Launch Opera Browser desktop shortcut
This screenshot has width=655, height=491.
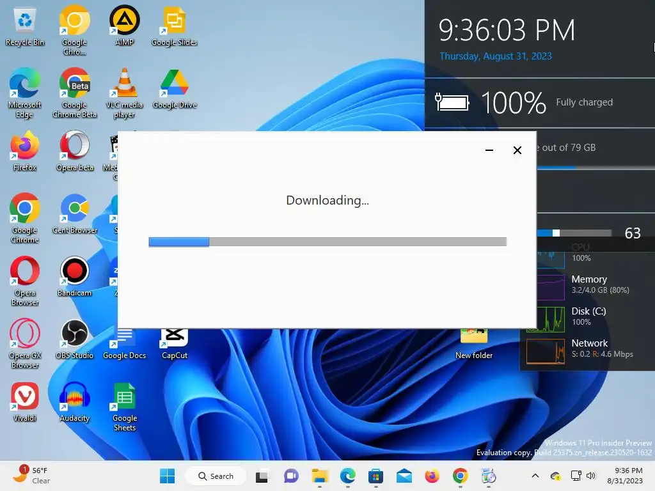[x=25, y=281]
